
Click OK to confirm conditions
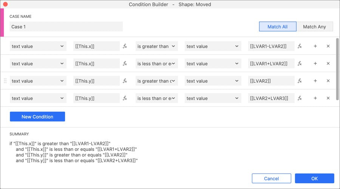point(314,178)
